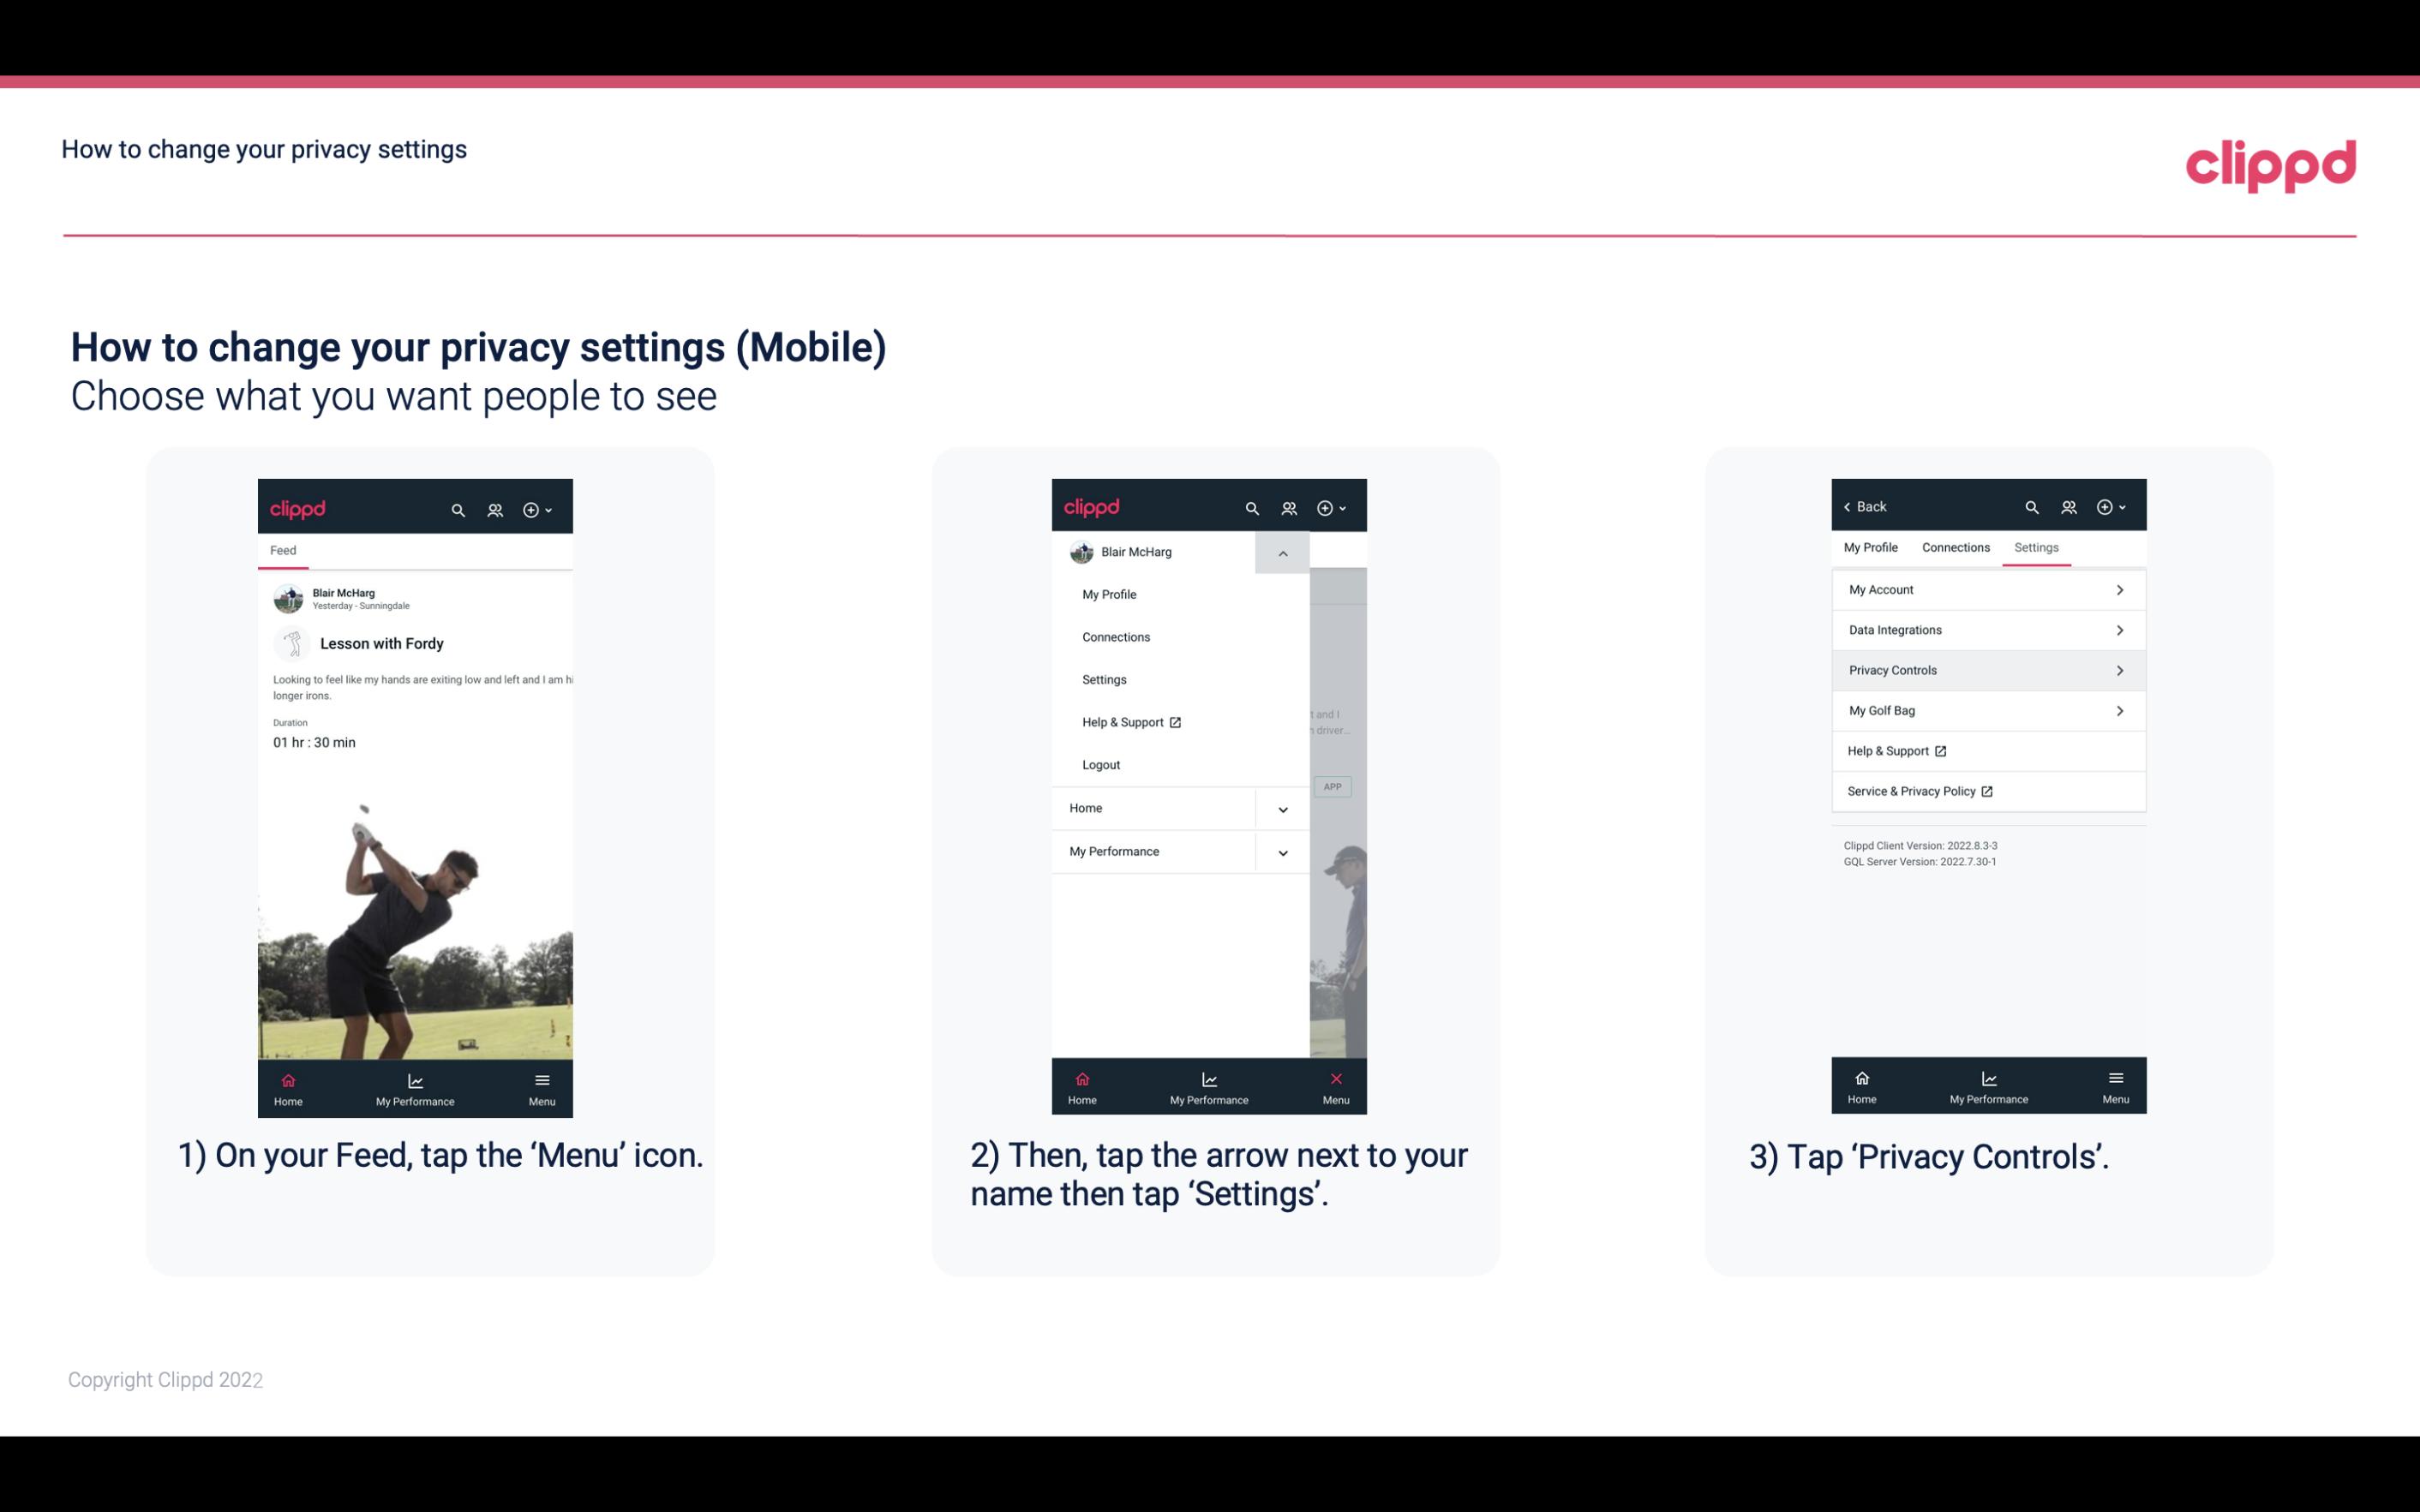Expand the Home dropdown in menu
The image size is (2420, 1512).
pos(1282,806)
